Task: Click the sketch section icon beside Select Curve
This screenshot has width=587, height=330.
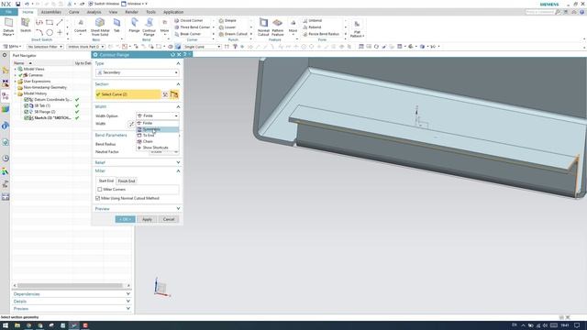Action: point(174,94)
